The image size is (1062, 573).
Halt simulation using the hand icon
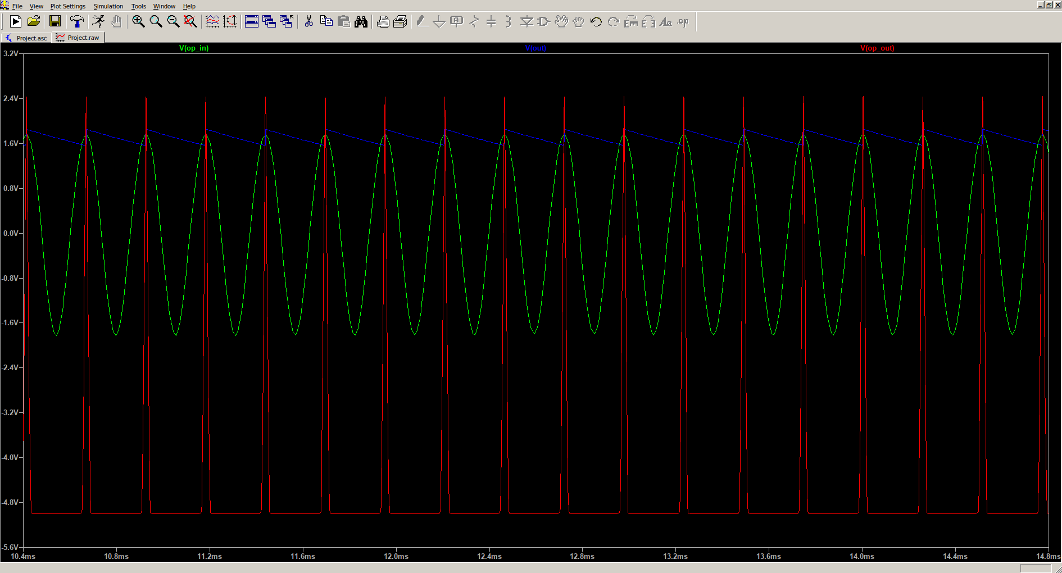pyautogui.click(x=116, y=21)
